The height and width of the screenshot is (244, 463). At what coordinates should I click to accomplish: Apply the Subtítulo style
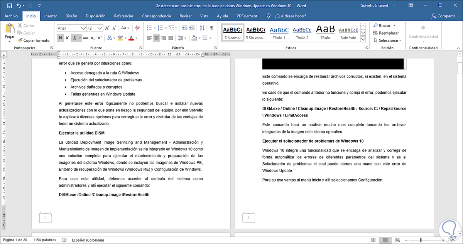point(348,33)
